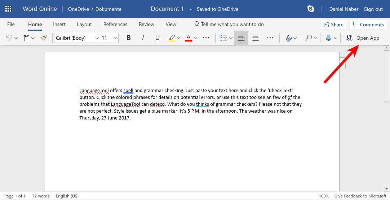Apply the yellow text highlight color
This screenshot has height=200, width=390.
[x=172, y=38]
